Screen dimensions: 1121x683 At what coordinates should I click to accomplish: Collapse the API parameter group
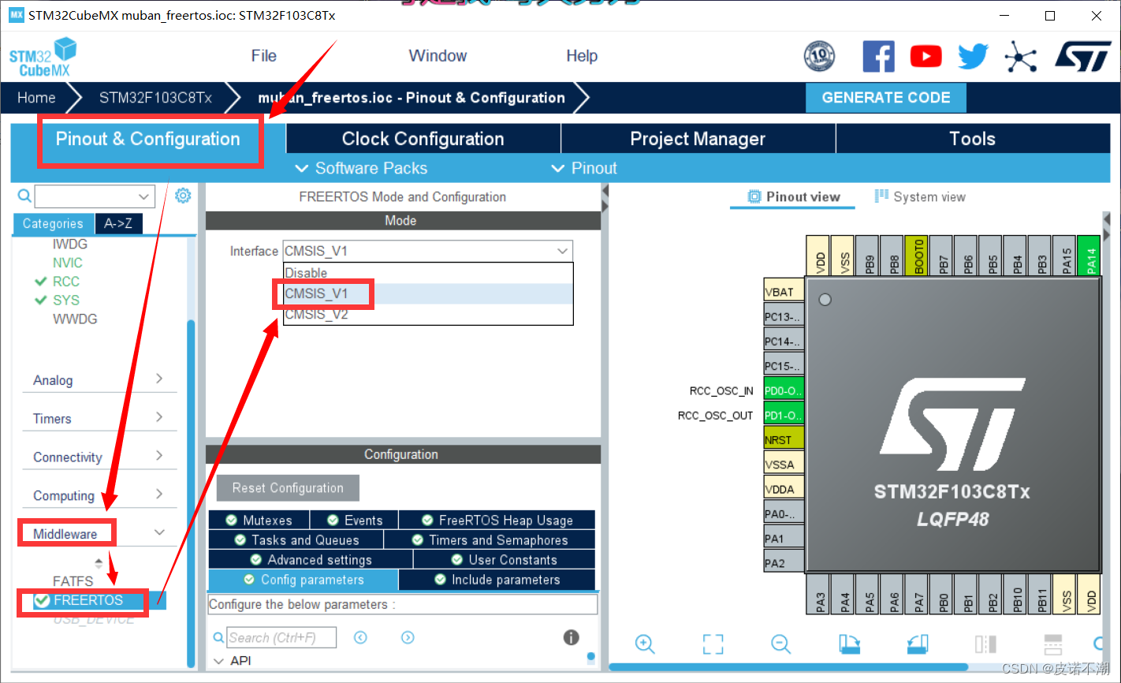click(219, 661)
